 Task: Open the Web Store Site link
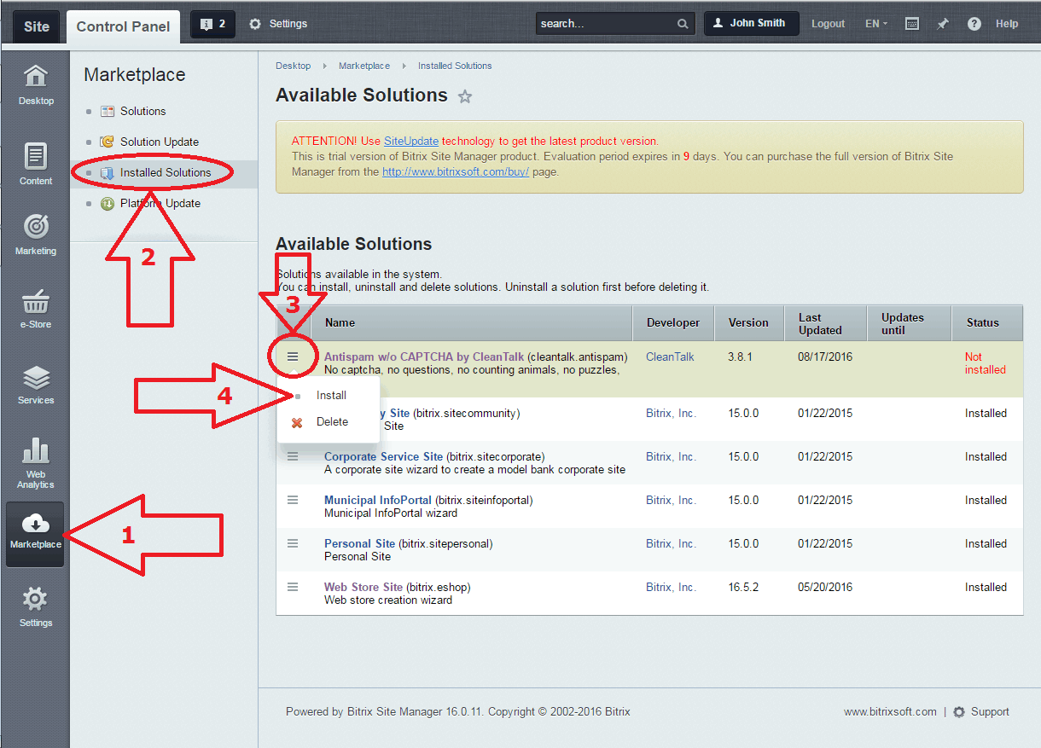363,587
